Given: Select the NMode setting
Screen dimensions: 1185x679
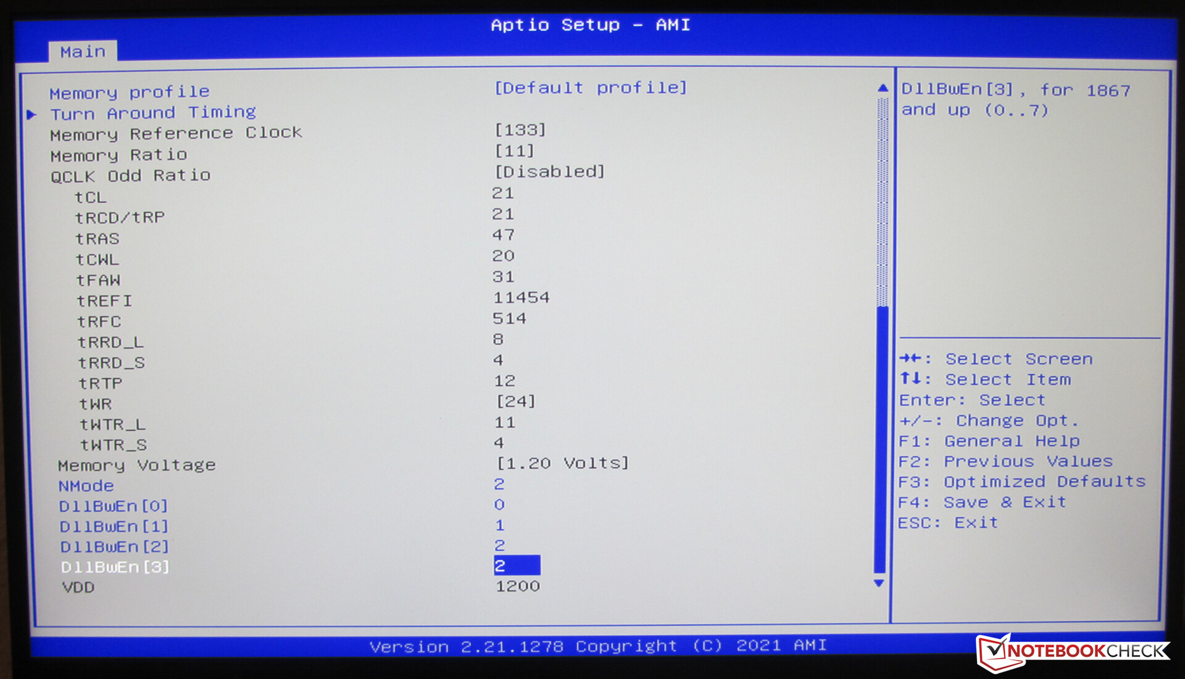Looking at the screenshot, I should click(86, 486).
